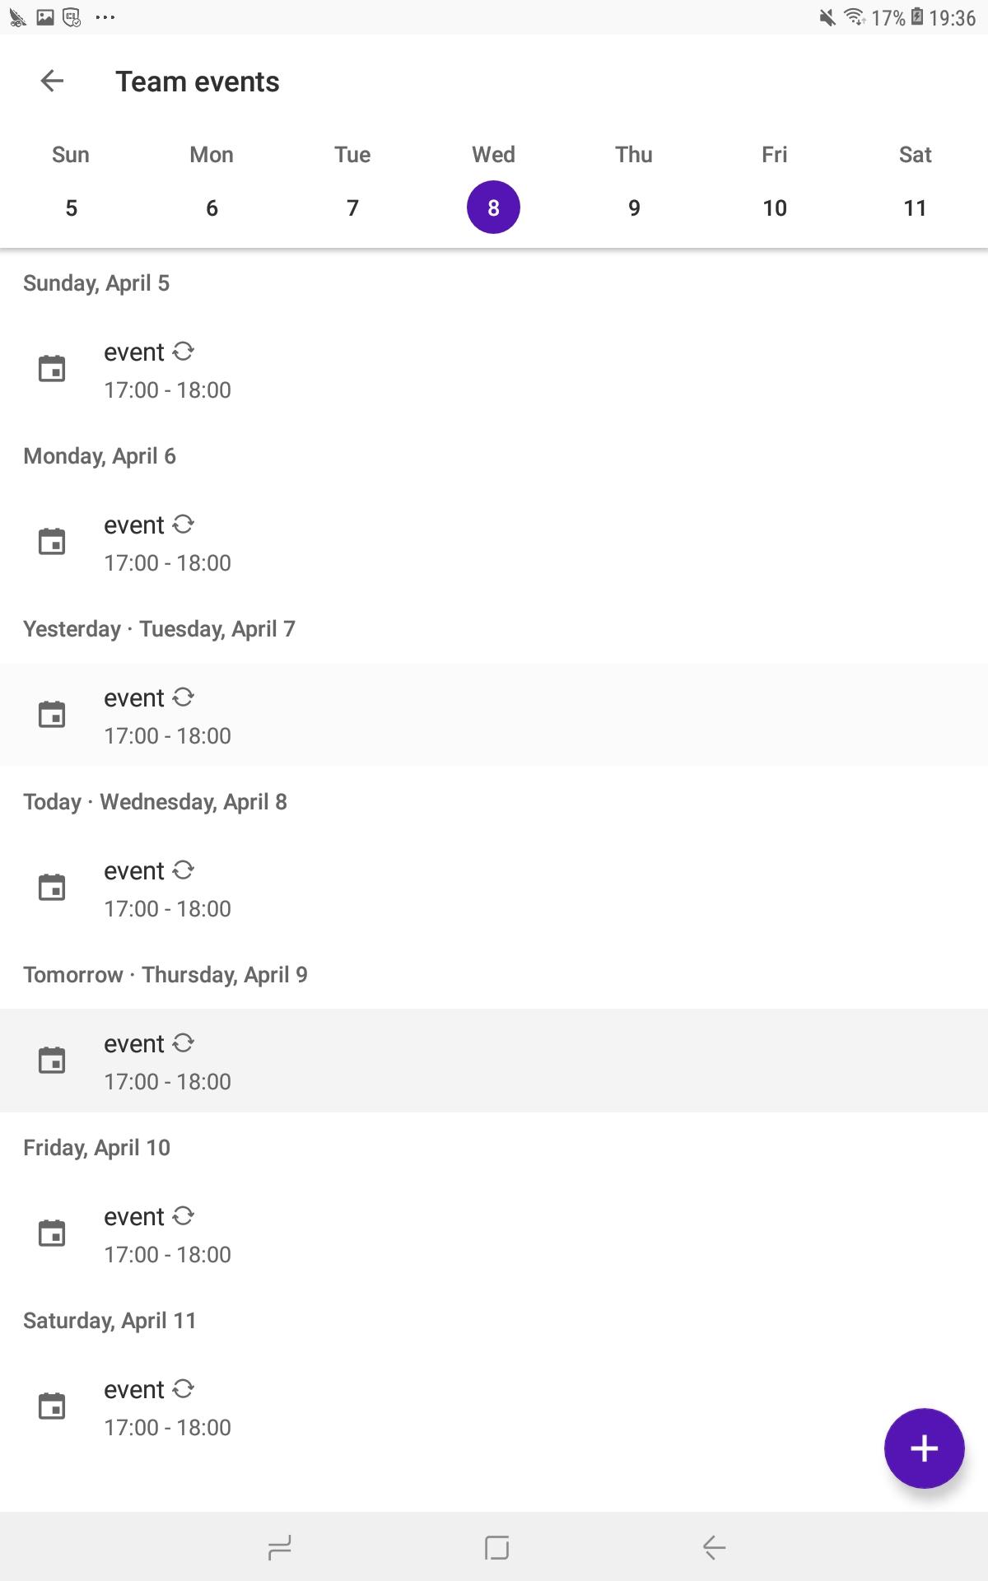The height and width of the screenshot is (1581, 988).
Task: Tap the Android home button
Action: (x=496, y=1547)
